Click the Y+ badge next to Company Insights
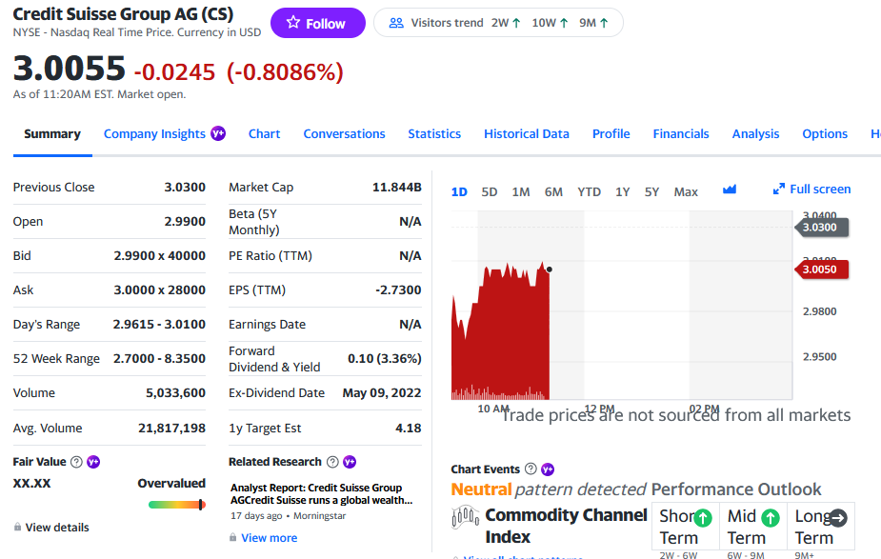This screenshot has height=559, width=881. point(218,133)
